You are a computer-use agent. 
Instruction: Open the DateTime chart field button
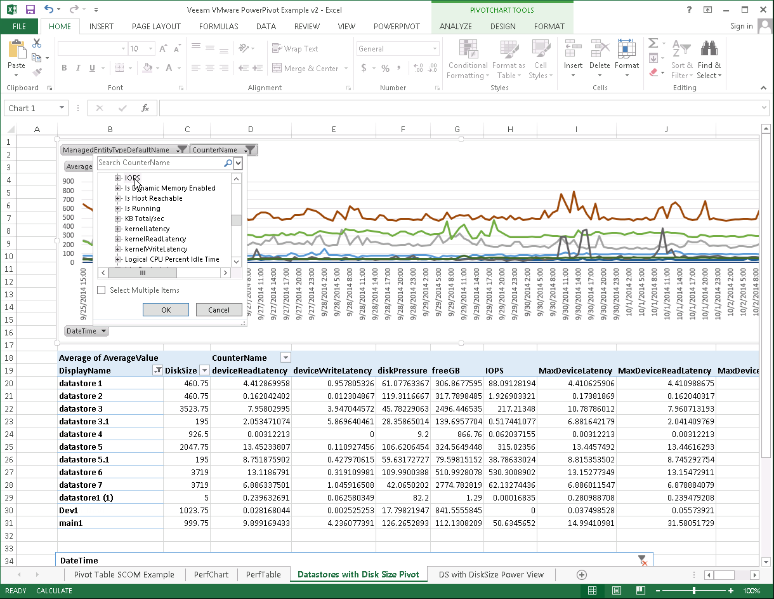point(86,331)
